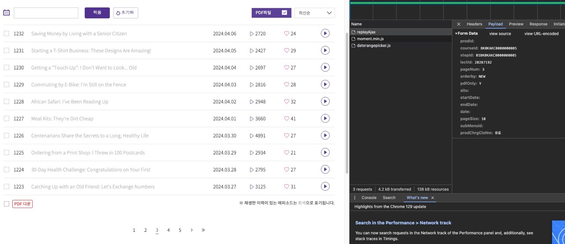Sort by the Name column header
Screen dimensions: 565x244
[x=401, y=24]
